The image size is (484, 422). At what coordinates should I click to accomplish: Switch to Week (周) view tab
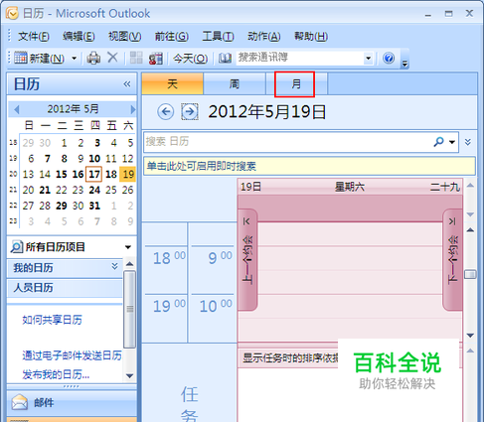[x=235, y=83]
